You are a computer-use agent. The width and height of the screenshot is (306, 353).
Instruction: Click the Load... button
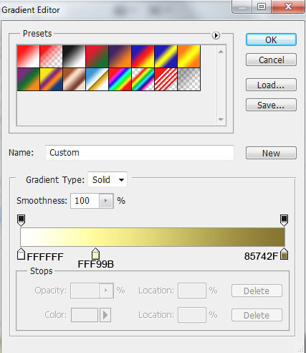pos(271,85)
